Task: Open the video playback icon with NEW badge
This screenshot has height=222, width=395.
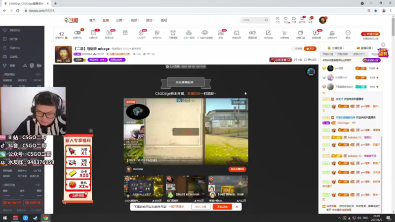Action: (x=316, y=33)
